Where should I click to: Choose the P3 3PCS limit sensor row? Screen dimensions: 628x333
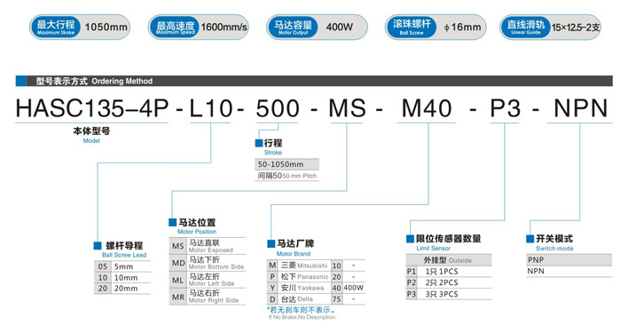449,294
